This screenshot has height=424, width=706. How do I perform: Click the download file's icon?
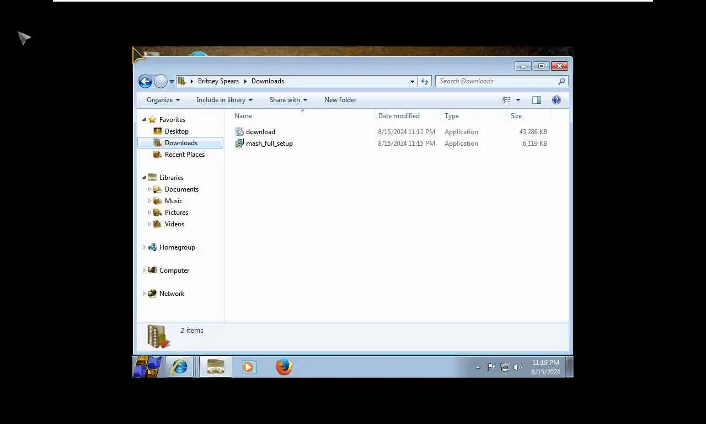click(239, 132)
